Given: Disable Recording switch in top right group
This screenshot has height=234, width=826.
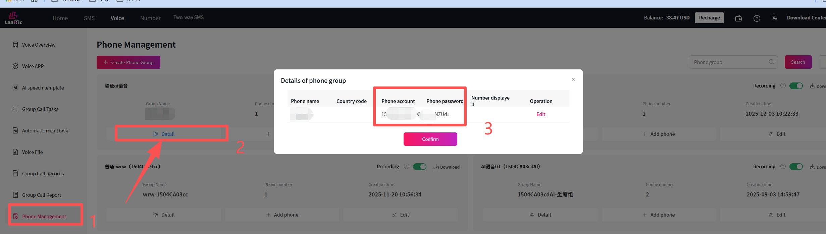Looking at the screenshot, I should [x=796, y=86].
